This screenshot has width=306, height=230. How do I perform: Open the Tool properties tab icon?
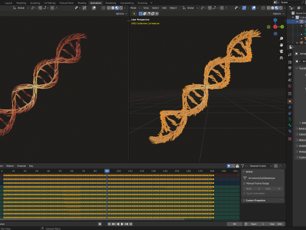(289, 54)
